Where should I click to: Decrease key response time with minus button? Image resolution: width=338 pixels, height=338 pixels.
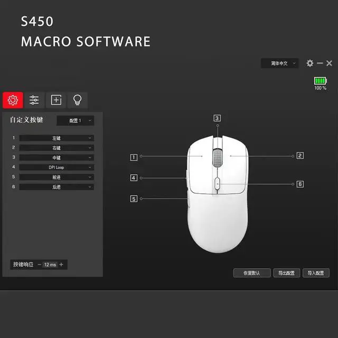click(40, 265)
